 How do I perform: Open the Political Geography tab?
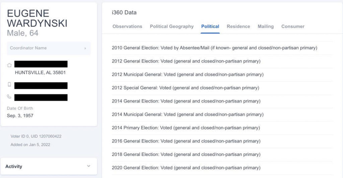click(171, 26)
